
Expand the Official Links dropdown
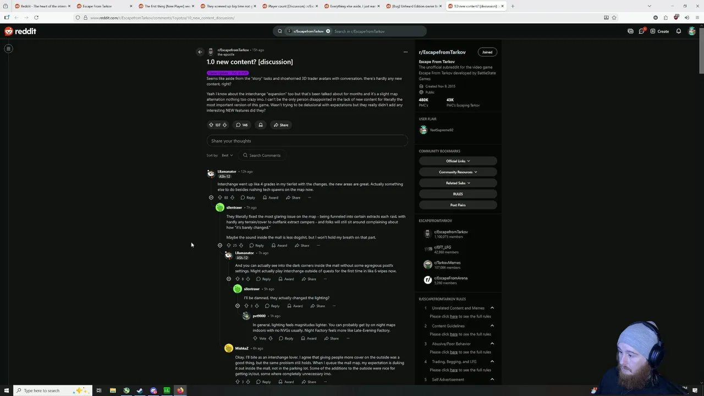[x=458, y=161]
